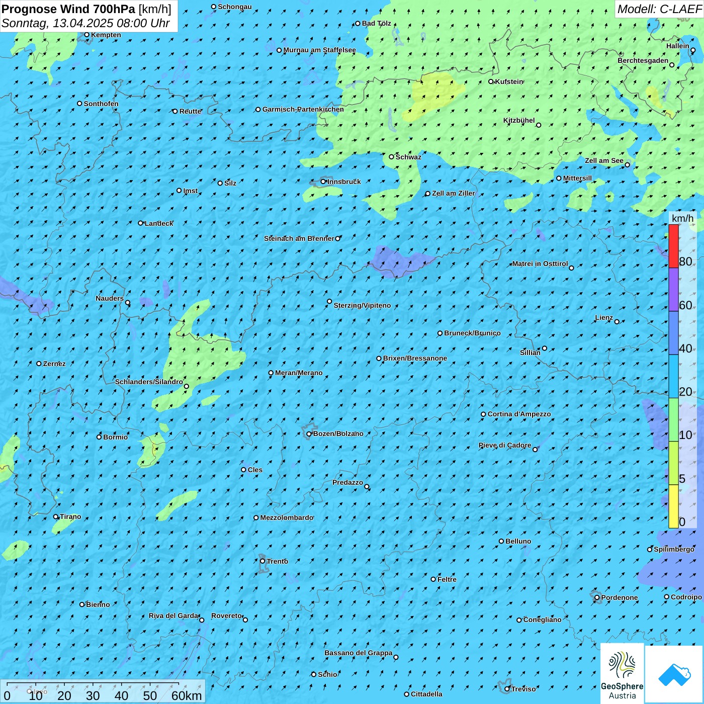The height and width of the screenshot is (704, 704).
Task: Click the 'Sillian' label
Action: point(530,353)
